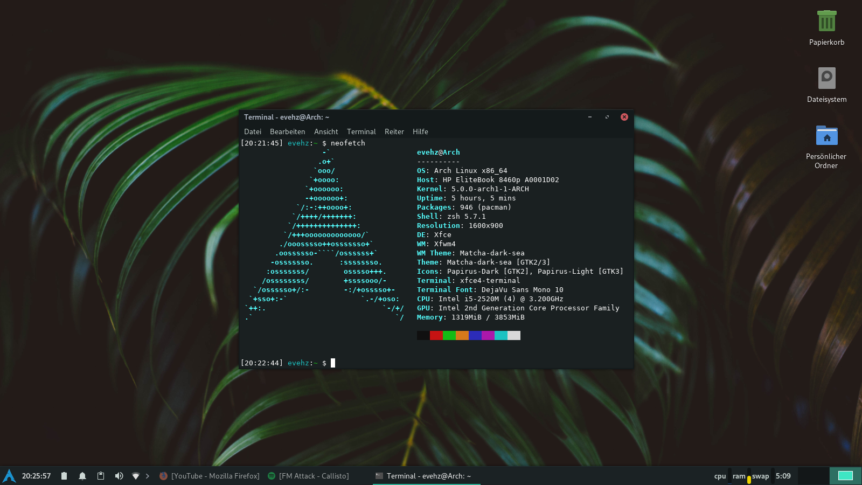Click the red neofetch color block
The image size is (862, 485).
point(436,335)
